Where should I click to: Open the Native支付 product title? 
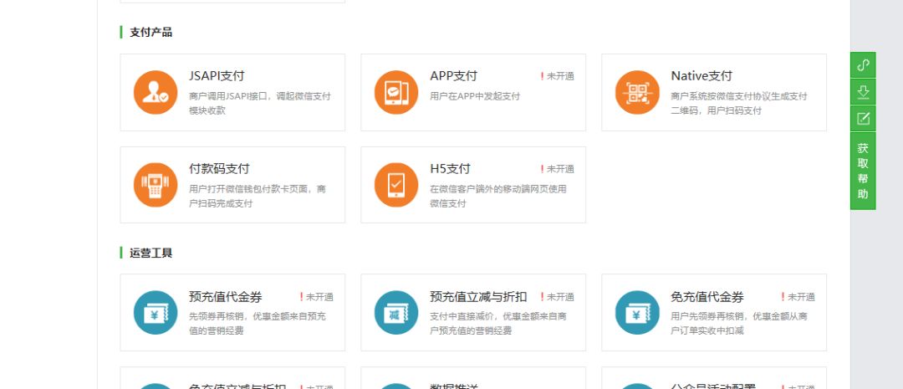click(x=701, y=76)
